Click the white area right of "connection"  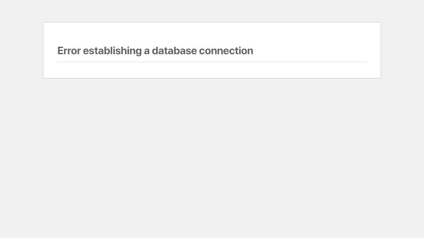(x=310, y=51)
